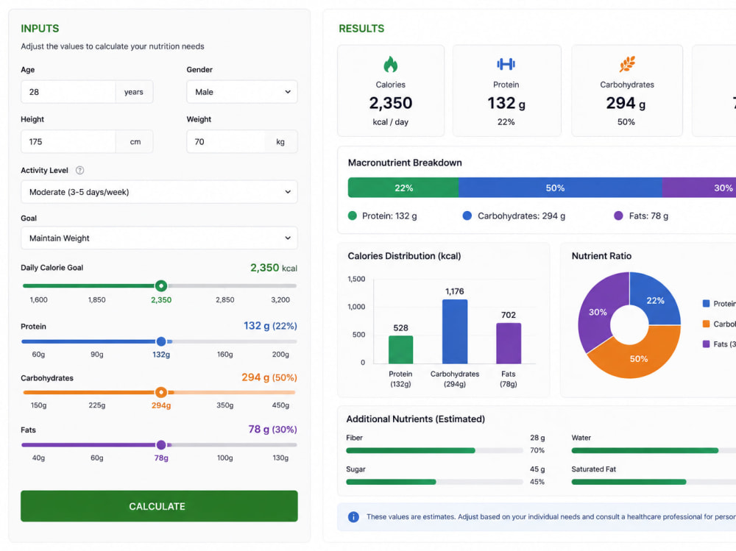Click the "cm" unit label
The height and width of the screenshot is (551, 736).
tap(135, 142)
